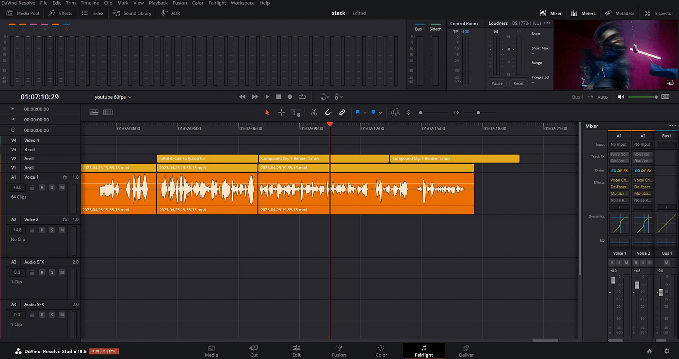Open the Sound Library panel

132,13
